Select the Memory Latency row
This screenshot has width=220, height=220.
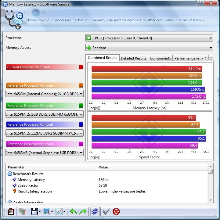107,180
